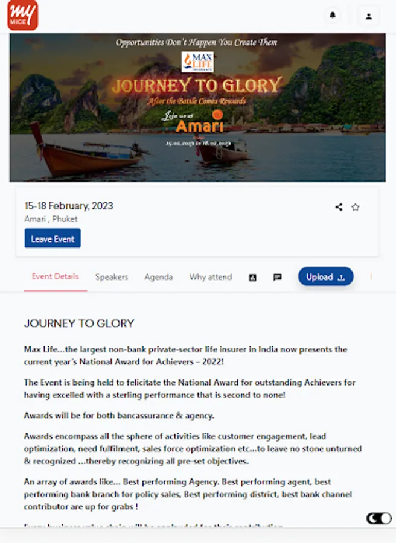Open the user profile menu

[x=368, y=16]
